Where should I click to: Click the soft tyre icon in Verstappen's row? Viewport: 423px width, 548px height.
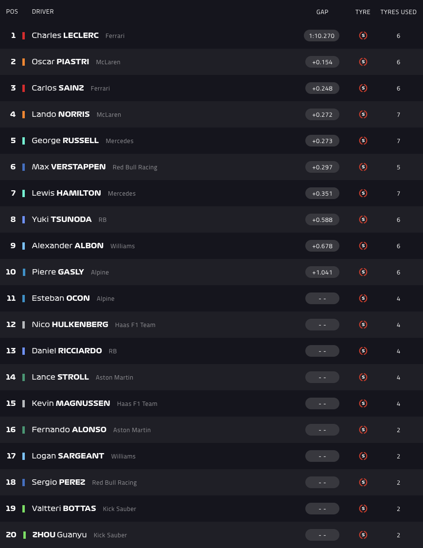[363, 167]
